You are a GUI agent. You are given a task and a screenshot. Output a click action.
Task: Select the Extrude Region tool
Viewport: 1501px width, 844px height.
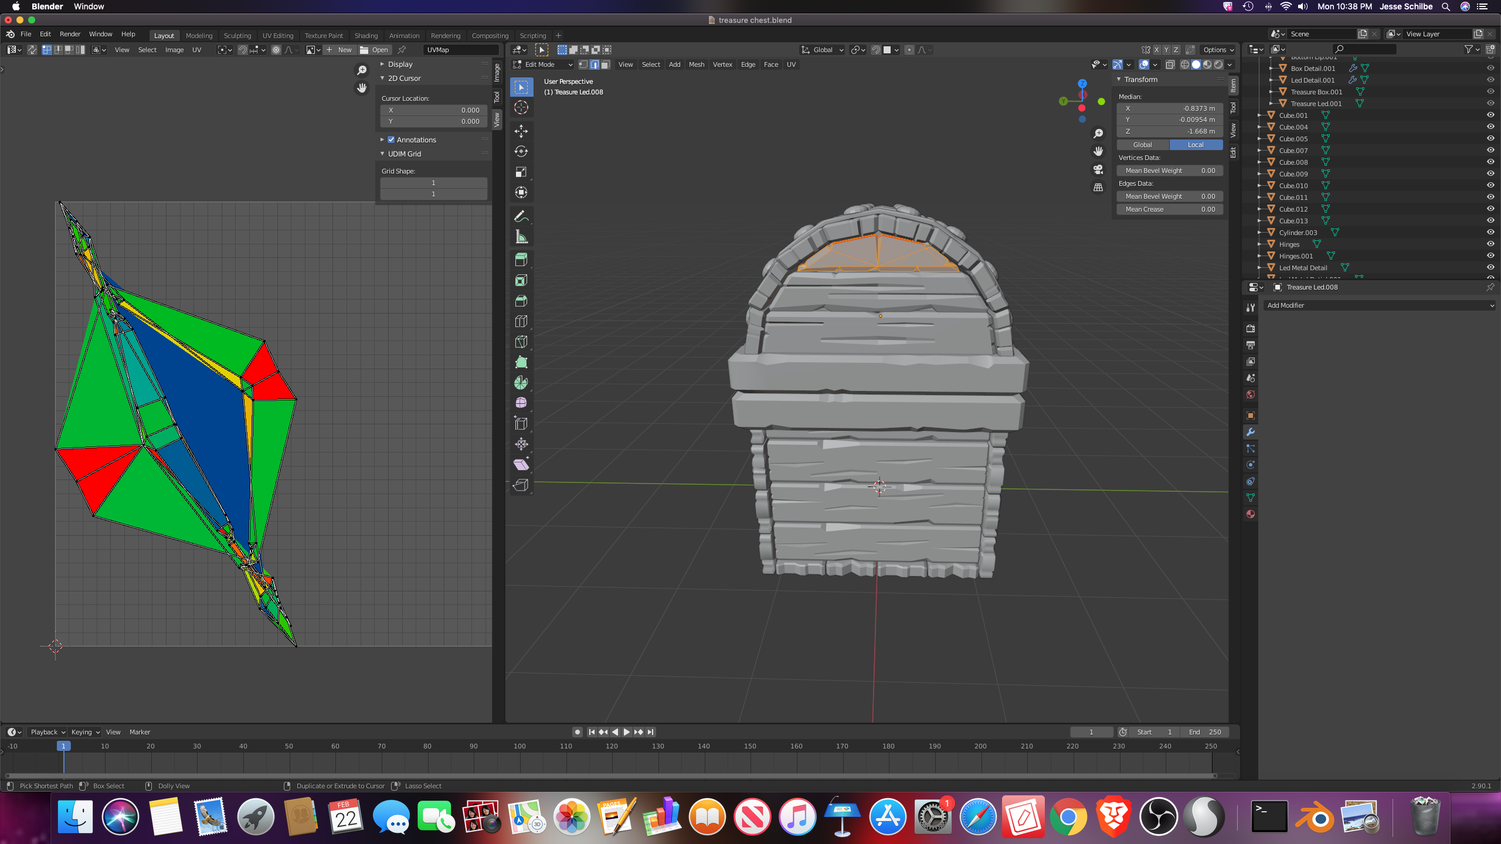521,260
